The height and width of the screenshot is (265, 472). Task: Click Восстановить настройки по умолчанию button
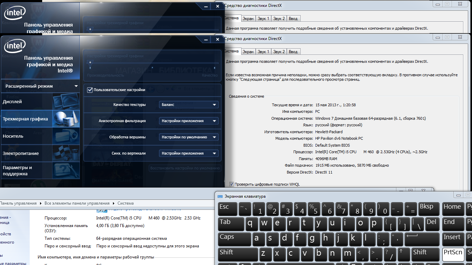click(x=185, y=168)
